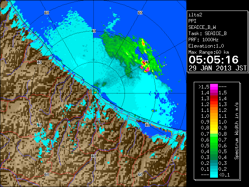This screenshot has width=249, height=187.
Task: Click the "40" ring label beside the magenta echo
Action: tap(147, 62)
